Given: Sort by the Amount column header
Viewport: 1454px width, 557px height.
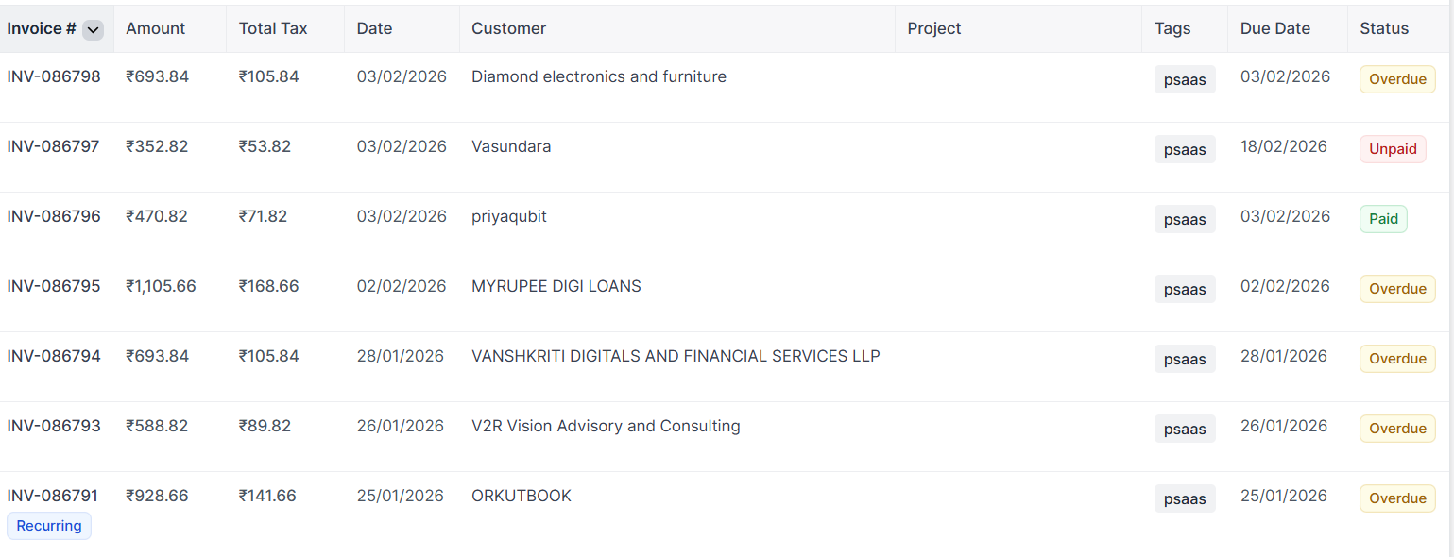Looking at the screenshot, I should [155, 28].
